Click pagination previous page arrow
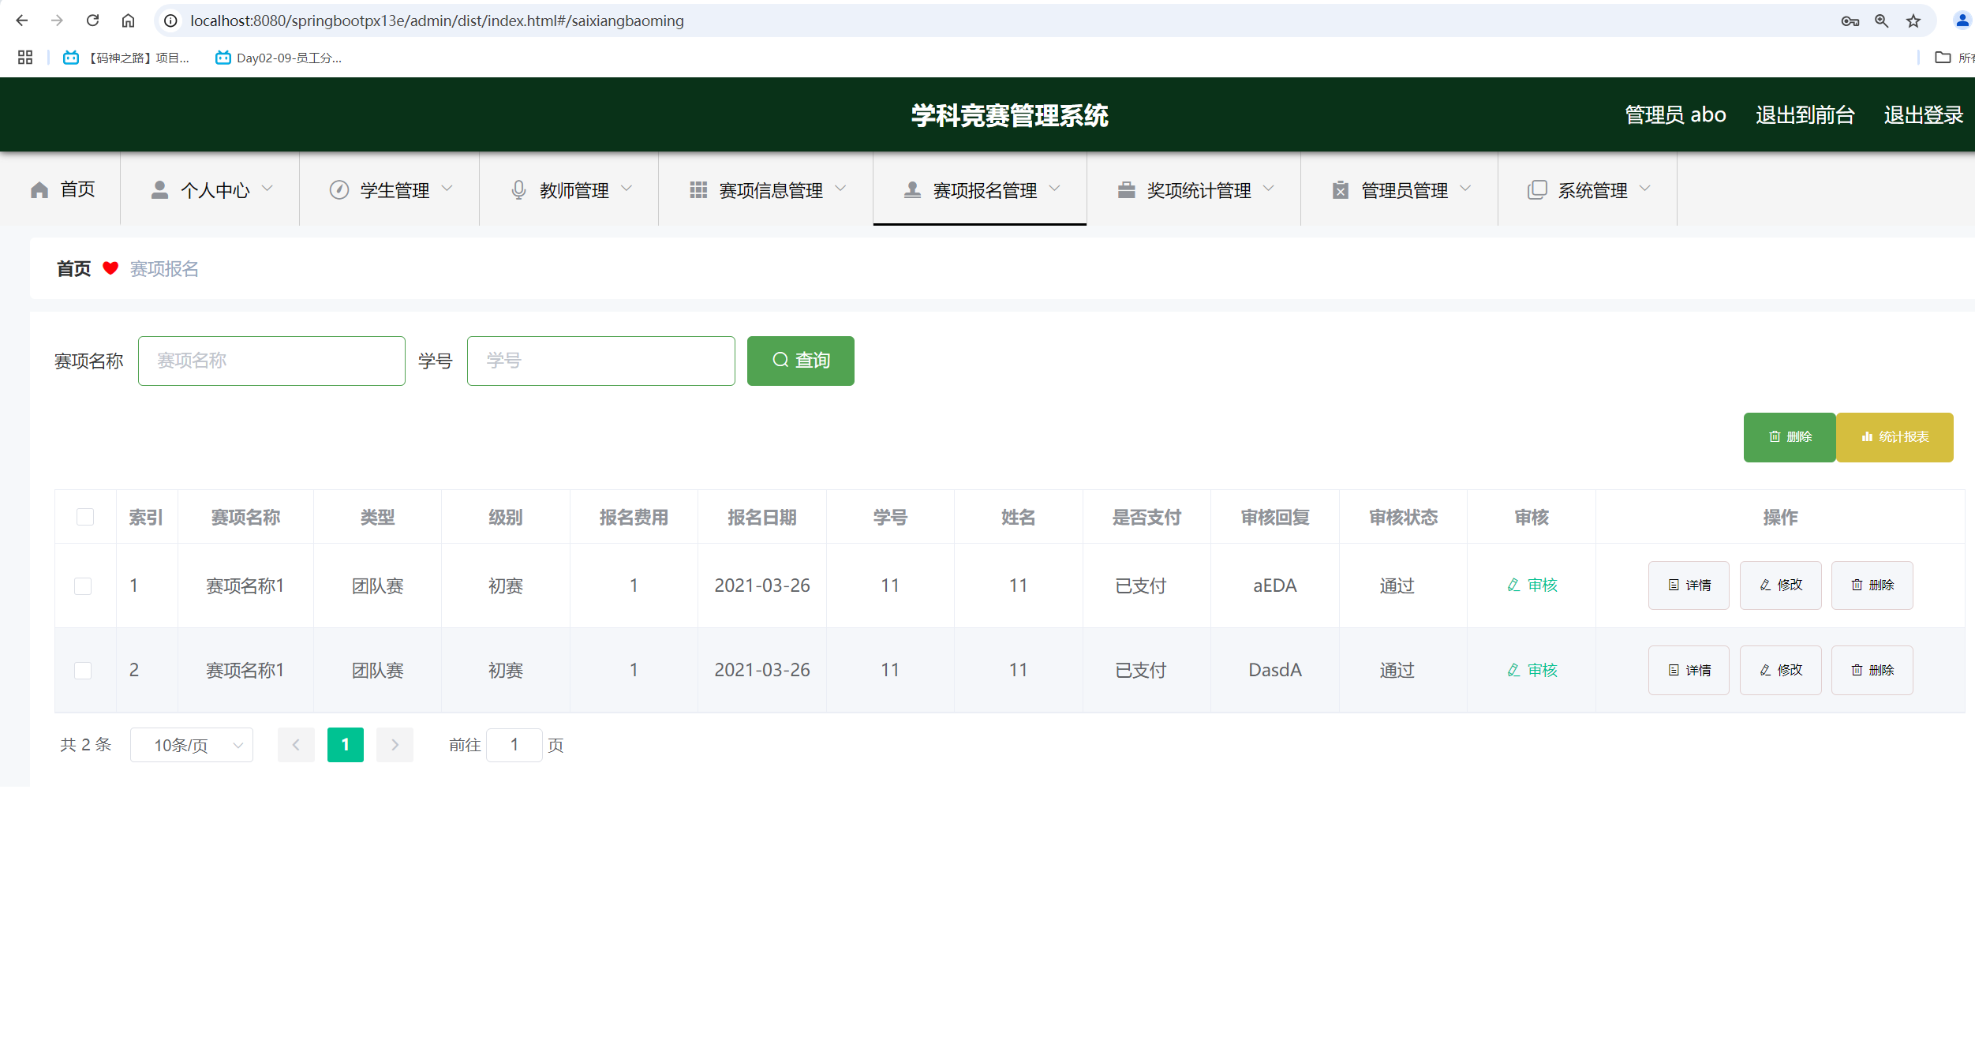 point(296,745)
